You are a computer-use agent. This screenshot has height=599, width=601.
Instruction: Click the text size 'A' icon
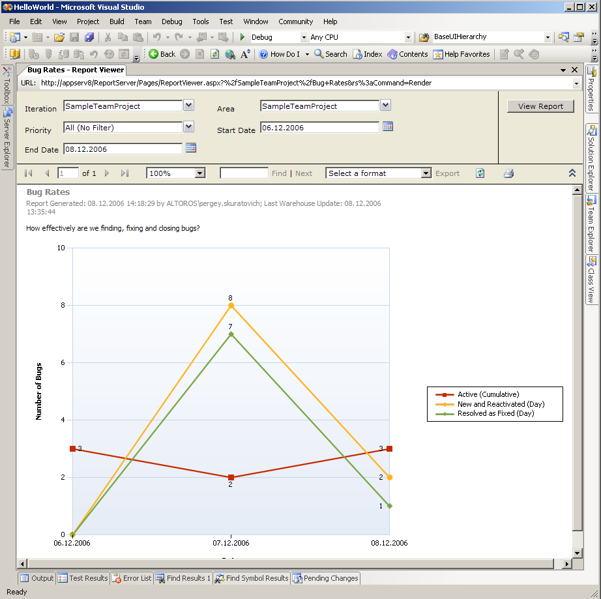[245, 54]
